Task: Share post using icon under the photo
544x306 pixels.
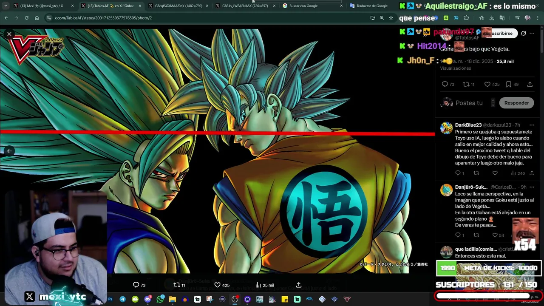Action: [x=299, y=285]
